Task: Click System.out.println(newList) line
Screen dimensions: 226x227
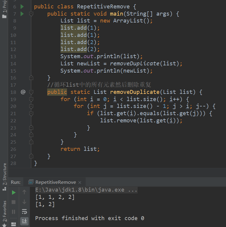Action: click(x=106, y=71)
